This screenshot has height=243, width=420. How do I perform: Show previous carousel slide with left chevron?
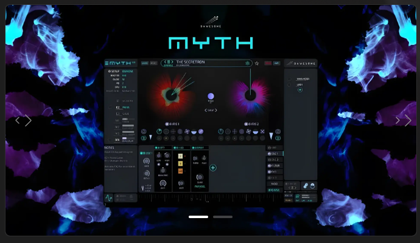pyautogui.click(x=18, y=120)
